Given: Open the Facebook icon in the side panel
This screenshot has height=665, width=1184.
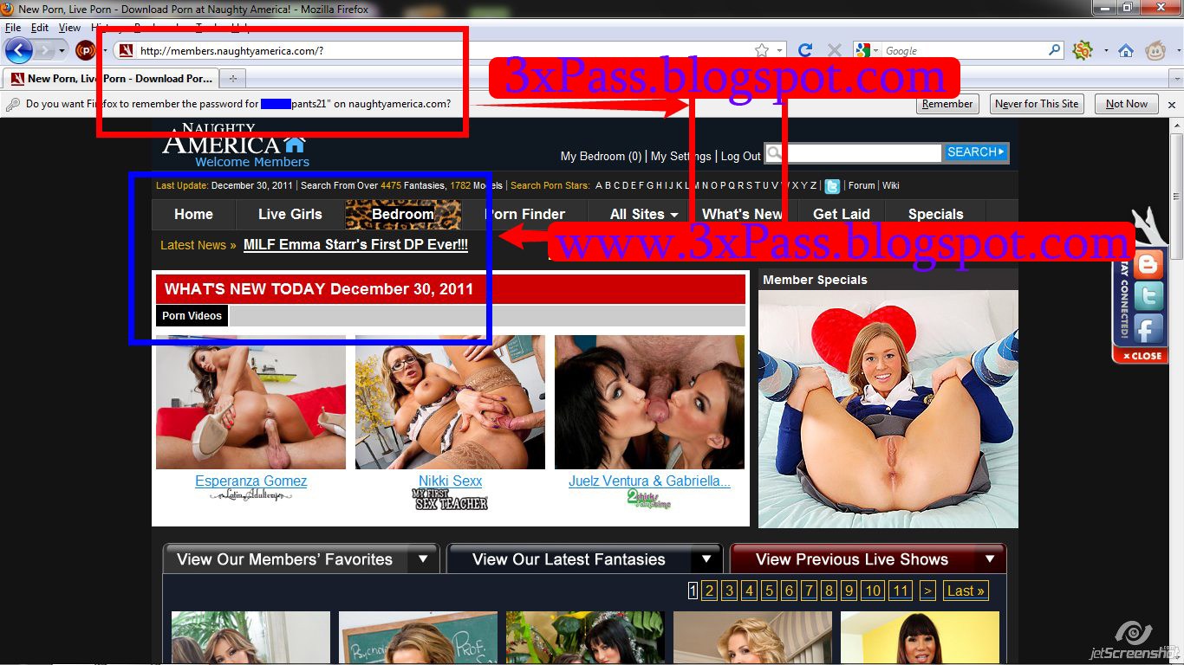Looking at the screenshot, I should click(1148, 329).
